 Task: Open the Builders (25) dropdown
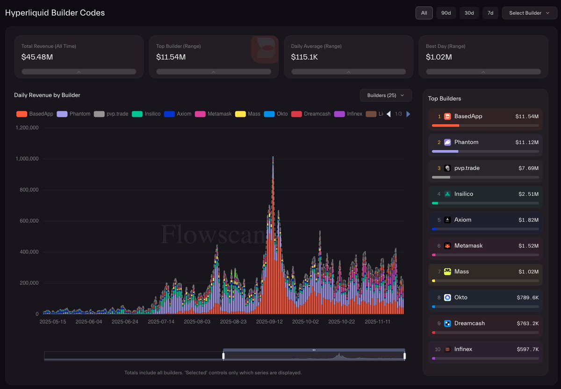click(x=386, y=95)
